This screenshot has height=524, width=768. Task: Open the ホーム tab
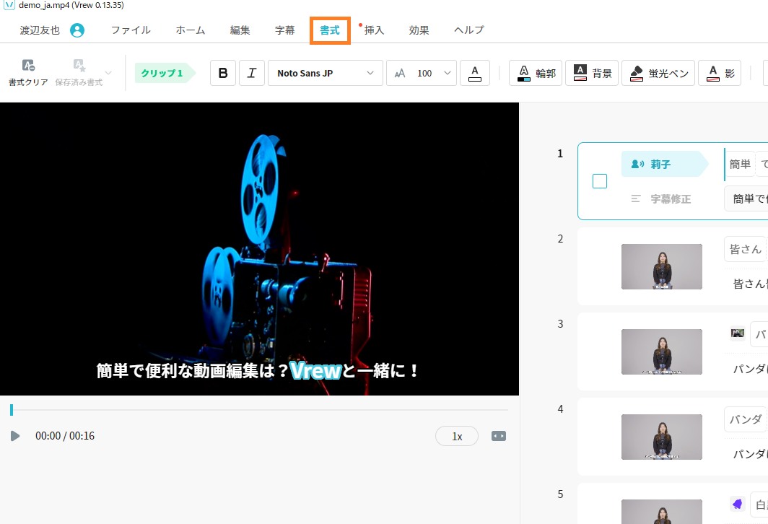pos(190,30)
